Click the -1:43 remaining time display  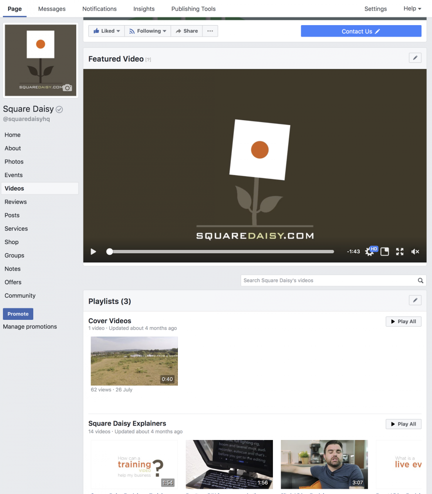pyautogui.click(x=353, y=251)
